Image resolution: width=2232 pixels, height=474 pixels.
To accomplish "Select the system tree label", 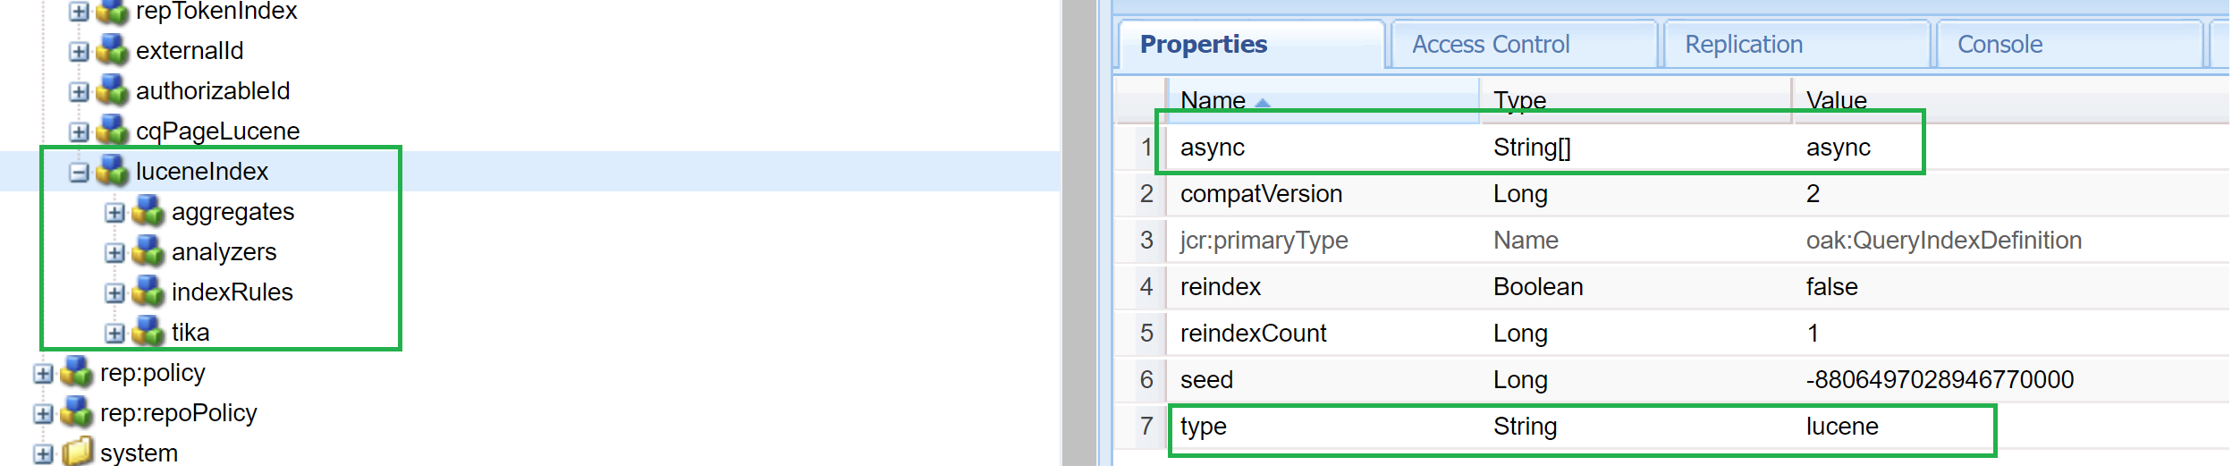I will [x=139, y=453].
